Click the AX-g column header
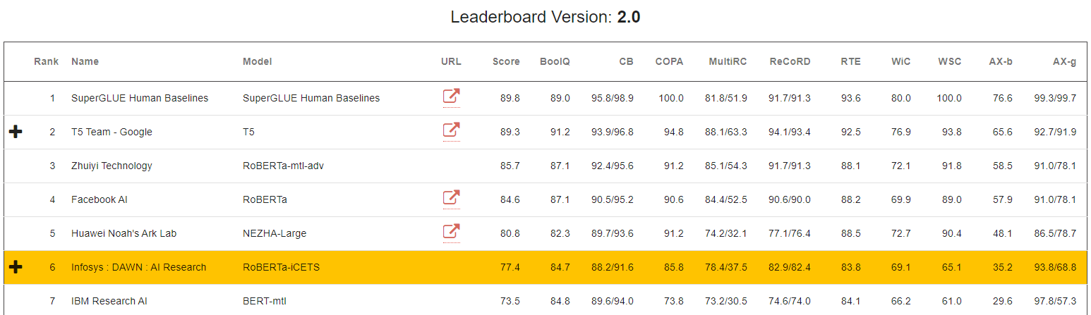 tap(1064, 61)
